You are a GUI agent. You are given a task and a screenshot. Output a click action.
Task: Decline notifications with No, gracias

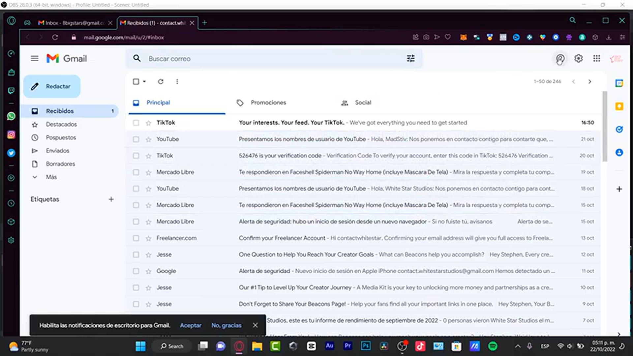[226, 325]
